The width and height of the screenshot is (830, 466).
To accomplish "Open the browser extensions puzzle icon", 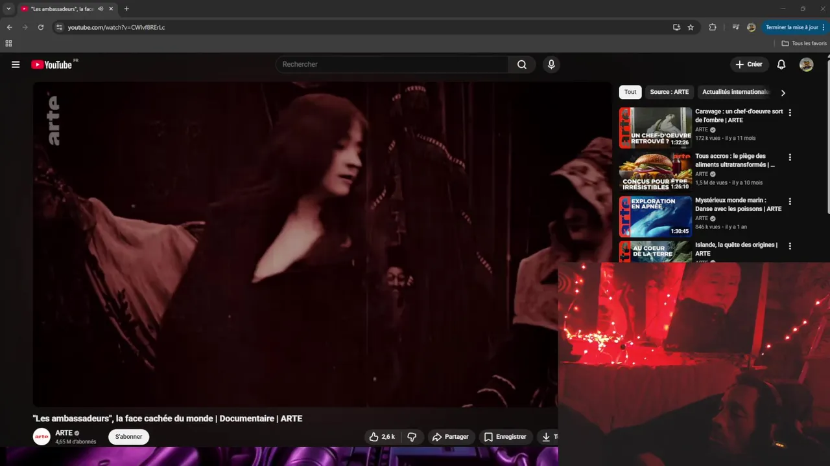I will [x=713, y=27].
